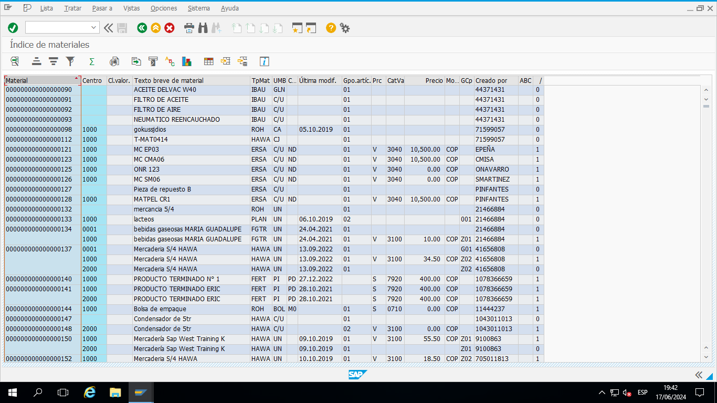Show the bar chart graphic icon
The image size is (717, 403).
coord(187,61)
